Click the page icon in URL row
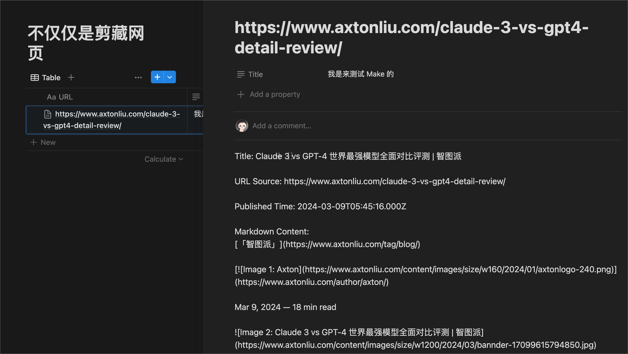 48,114
